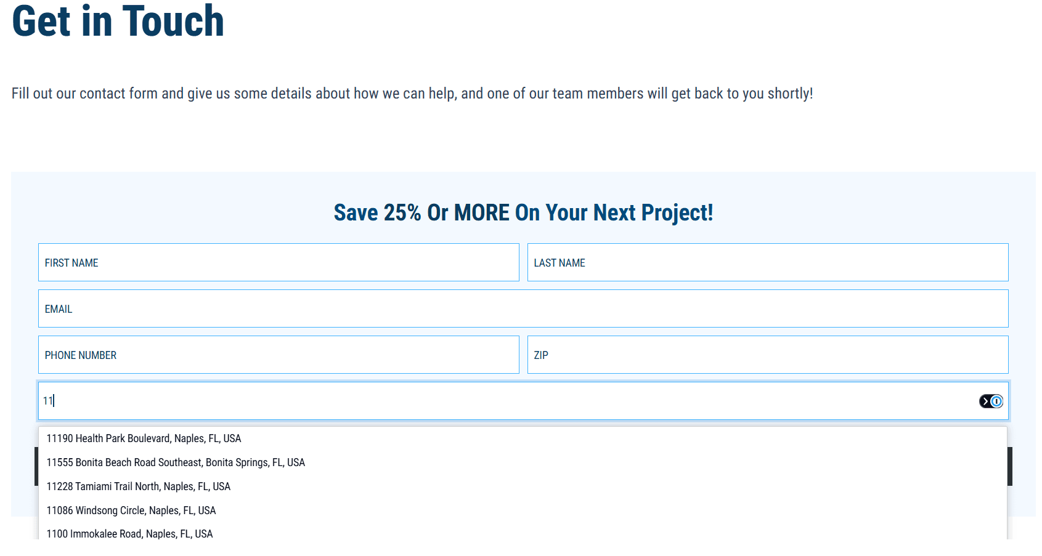Choose the 11086 Windsong Circle address
Image resolution: width=1042 pixels, height=556 pixels.
131,510
